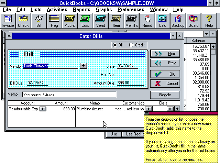Open the Graphs menu

(x=104, y=9)
